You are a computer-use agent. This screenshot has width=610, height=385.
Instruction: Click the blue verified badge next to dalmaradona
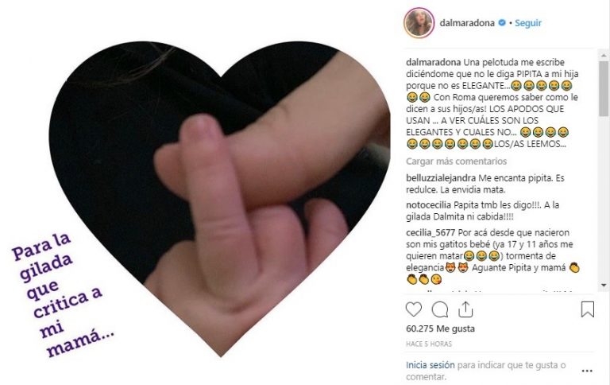pos(502,22)
